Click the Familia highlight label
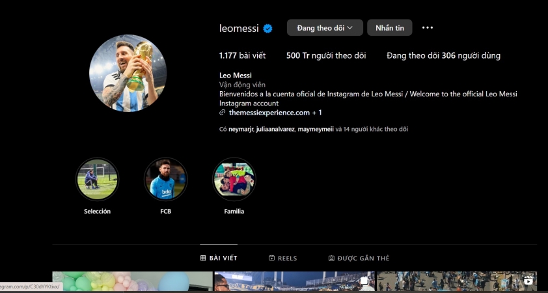 click(x=234, y=211)
